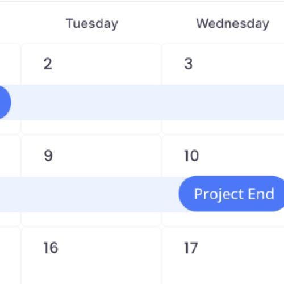Select the partially visible blue event pill at left edge
This screenshot has height=284, width=284.
(x=5, y=102)
